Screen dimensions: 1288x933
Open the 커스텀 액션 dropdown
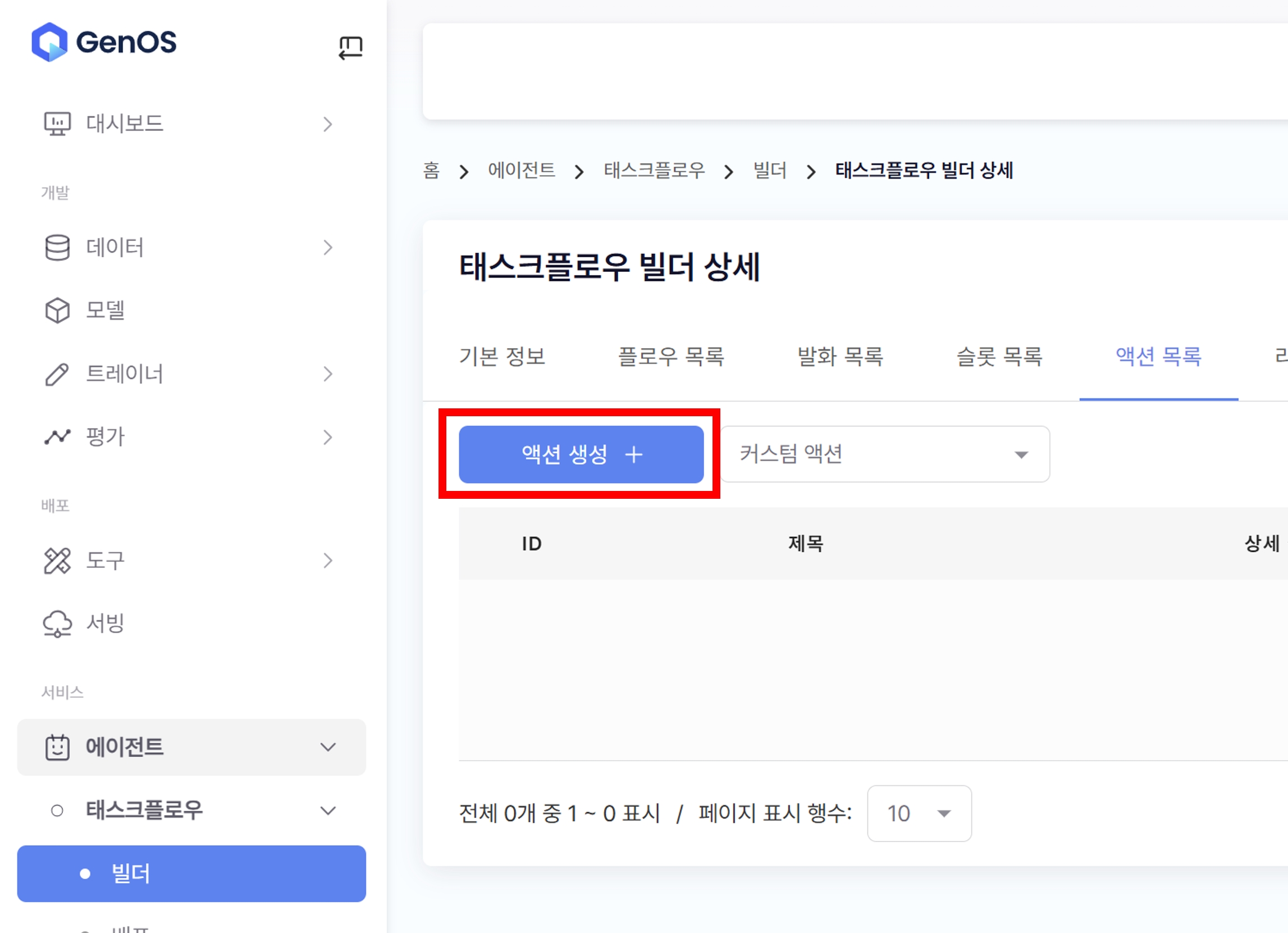point(884,454)
